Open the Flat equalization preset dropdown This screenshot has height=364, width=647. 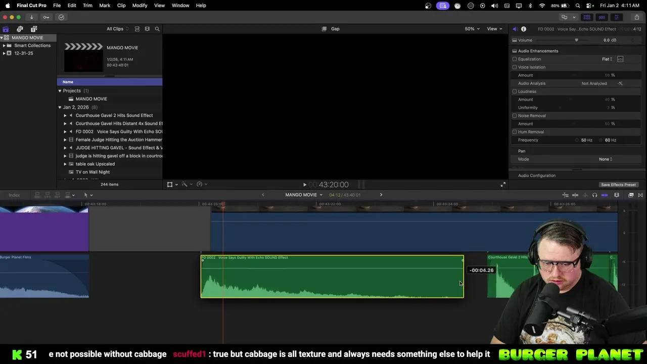(x=607, y=59)
